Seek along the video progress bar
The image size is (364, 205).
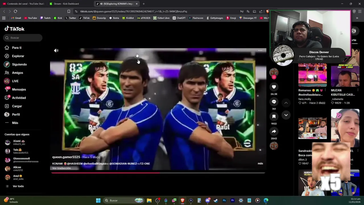(x=158, y=173)
